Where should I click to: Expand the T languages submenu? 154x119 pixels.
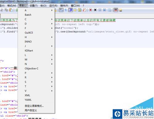(36, 86)
